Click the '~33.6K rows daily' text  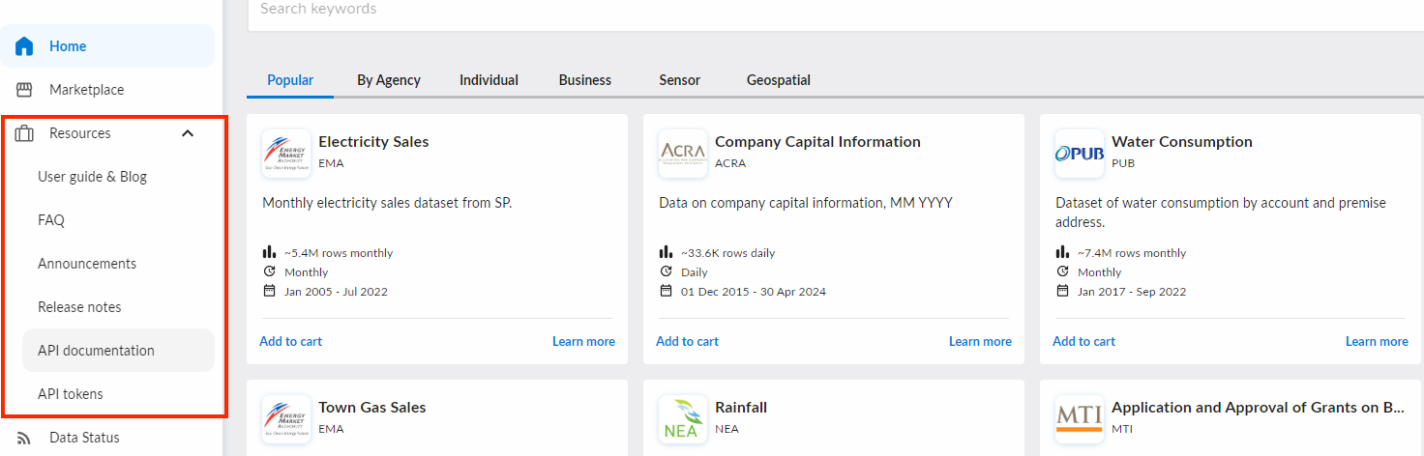click(728, 253)
